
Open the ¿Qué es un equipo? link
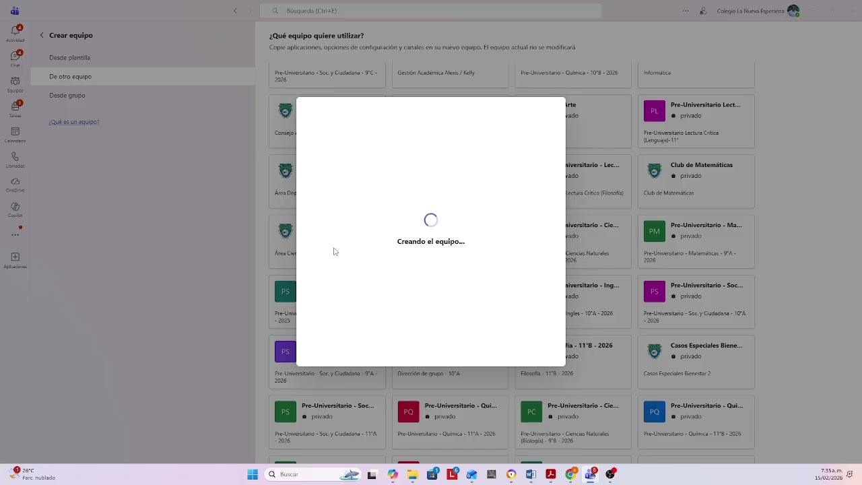[74, 122]
